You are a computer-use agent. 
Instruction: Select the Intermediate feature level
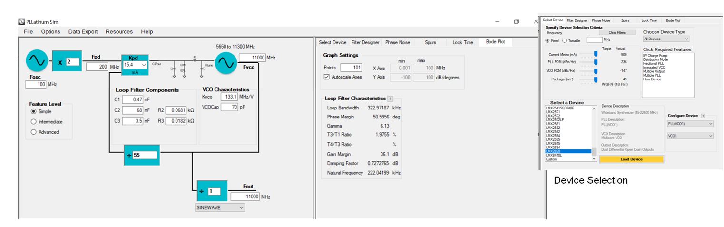(x=33, y=122)
